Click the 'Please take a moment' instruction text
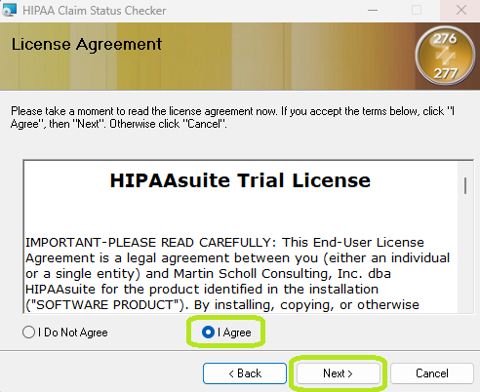The image size is (480, 392). 232,117
